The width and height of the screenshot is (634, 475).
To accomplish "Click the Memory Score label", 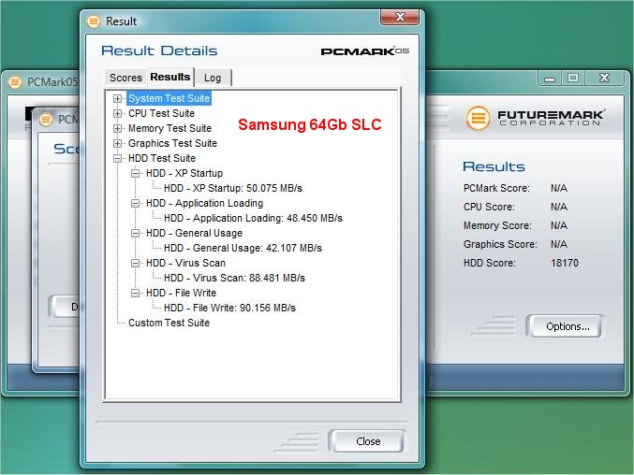I will point(497,225).
